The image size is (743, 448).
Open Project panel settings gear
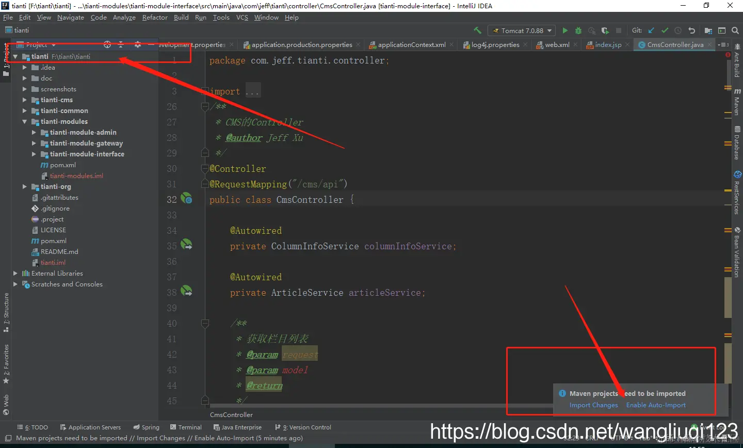pyautogui.click(x=137, y=44)
